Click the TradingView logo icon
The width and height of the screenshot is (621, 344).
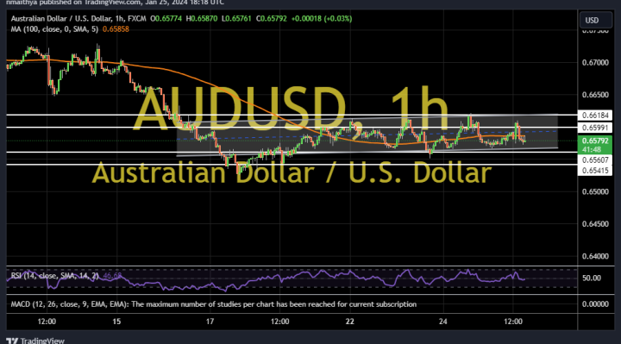12,341
